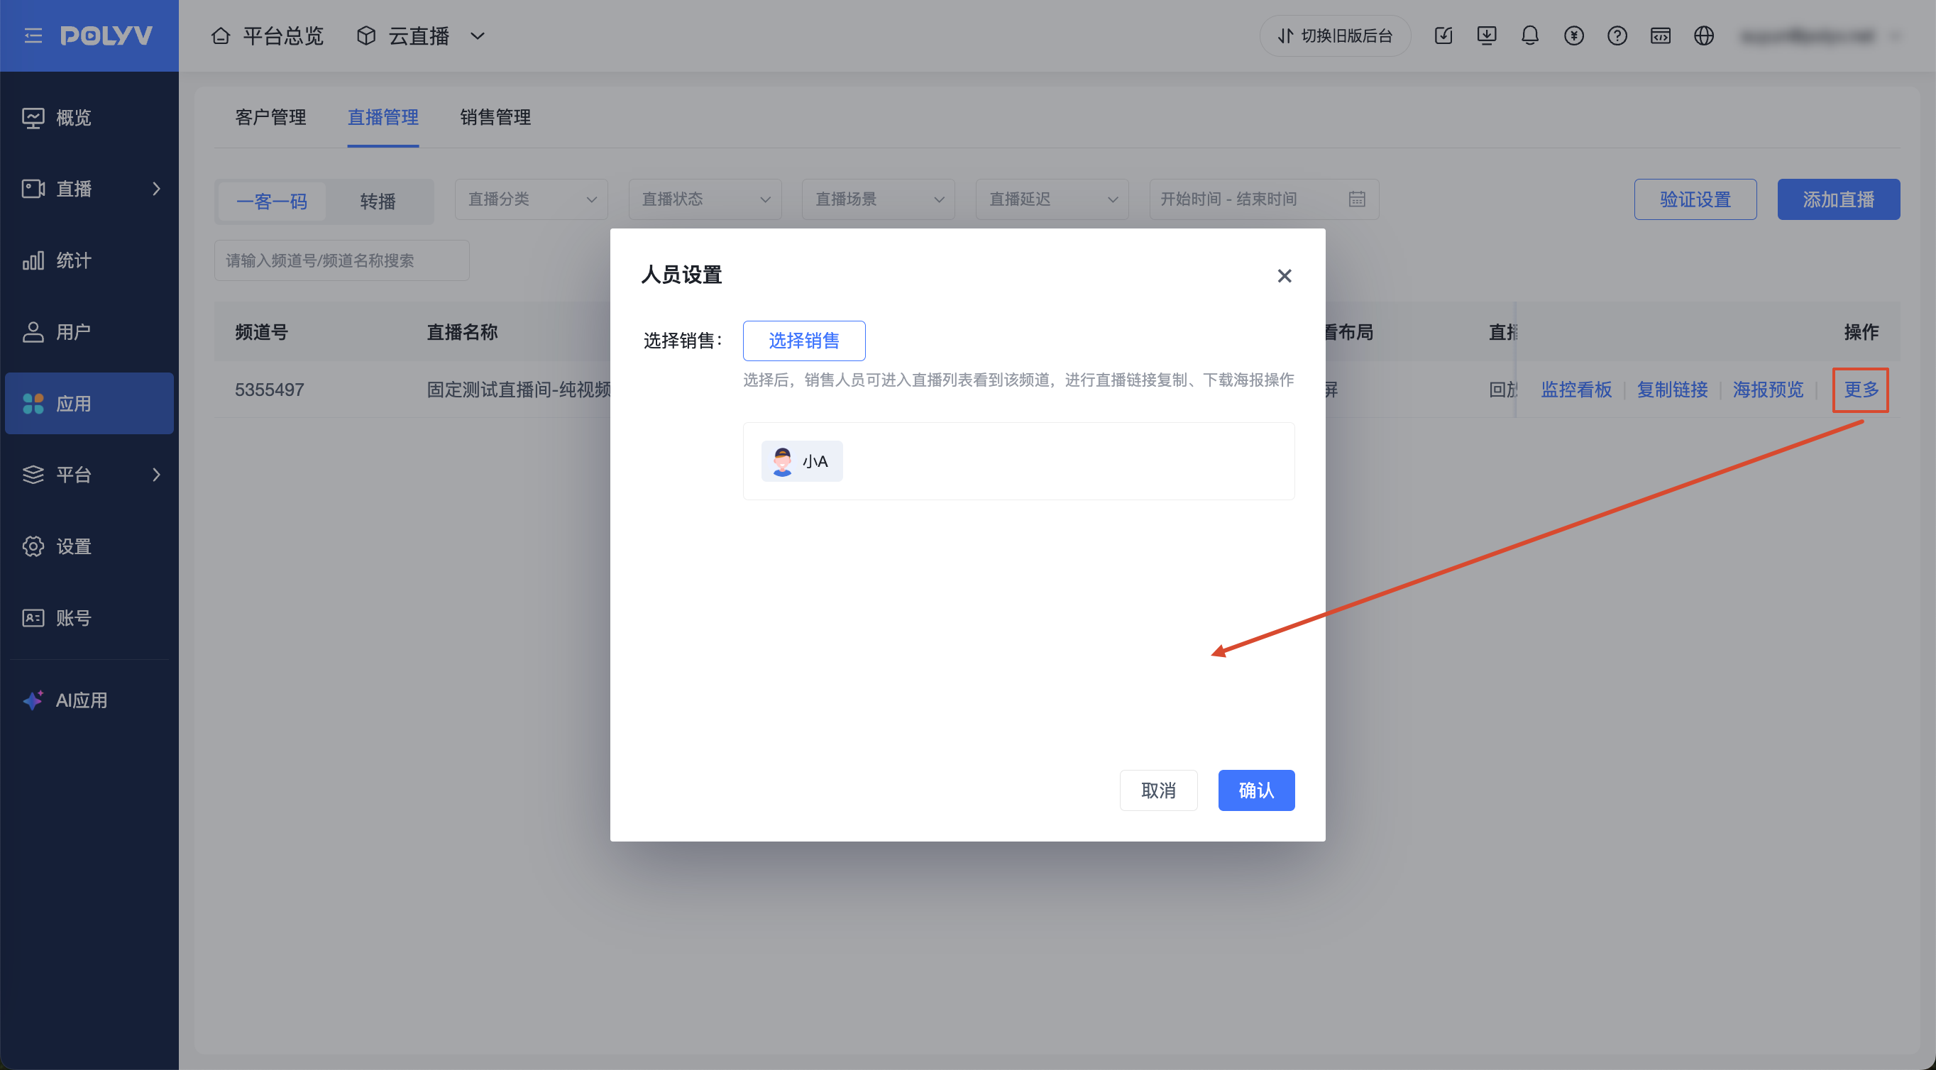Click the 直播名称 column header
Screen dimensions: 1936x1070
(x=462, y=332)
